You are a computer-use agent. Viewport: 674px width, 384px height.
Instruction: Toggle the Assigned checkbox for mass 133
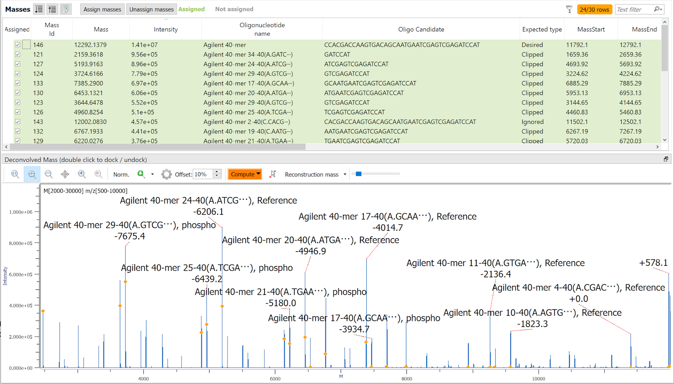[x=18, y=83]
